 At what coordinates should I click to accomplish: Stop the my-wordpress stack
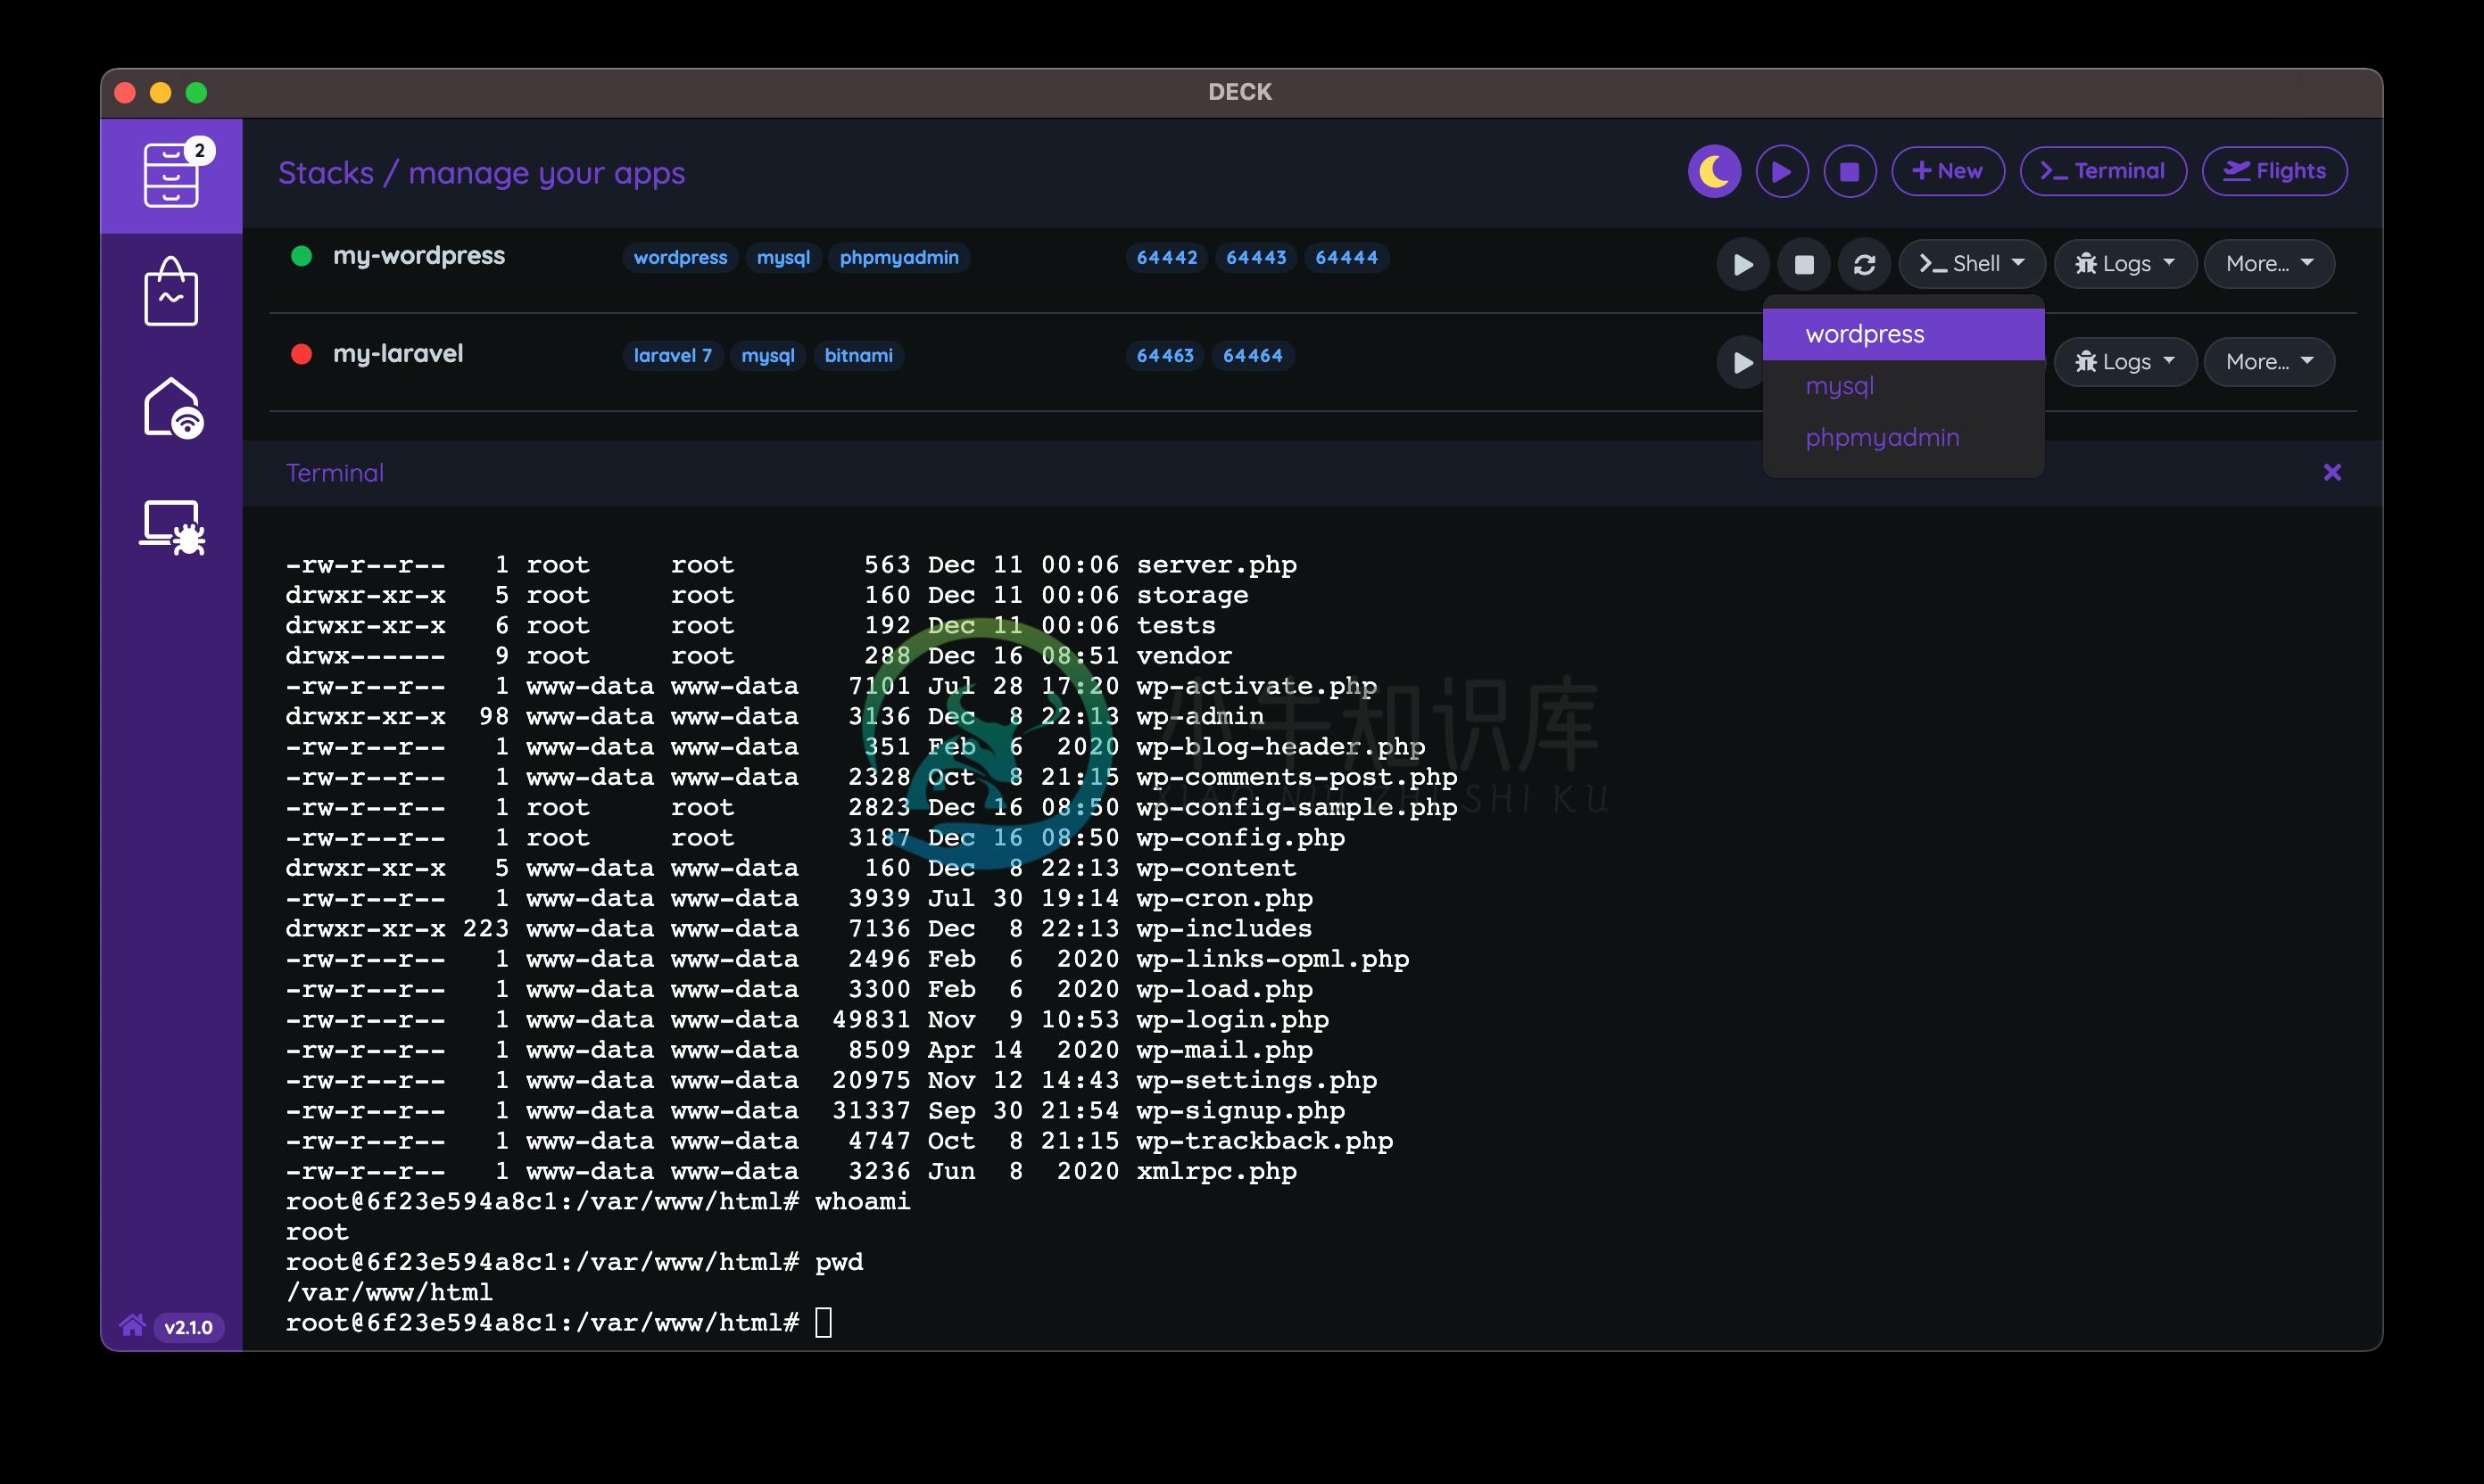click(x=1804, y=264)
